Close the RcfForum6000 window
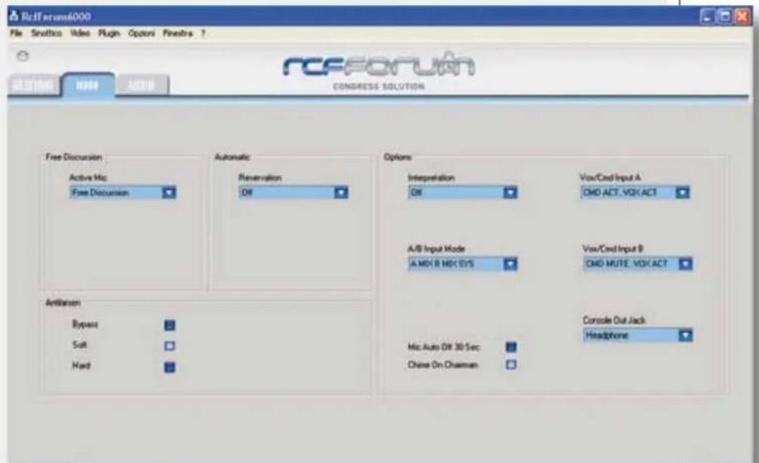This screenshot has height=463, width=759. 742,17
